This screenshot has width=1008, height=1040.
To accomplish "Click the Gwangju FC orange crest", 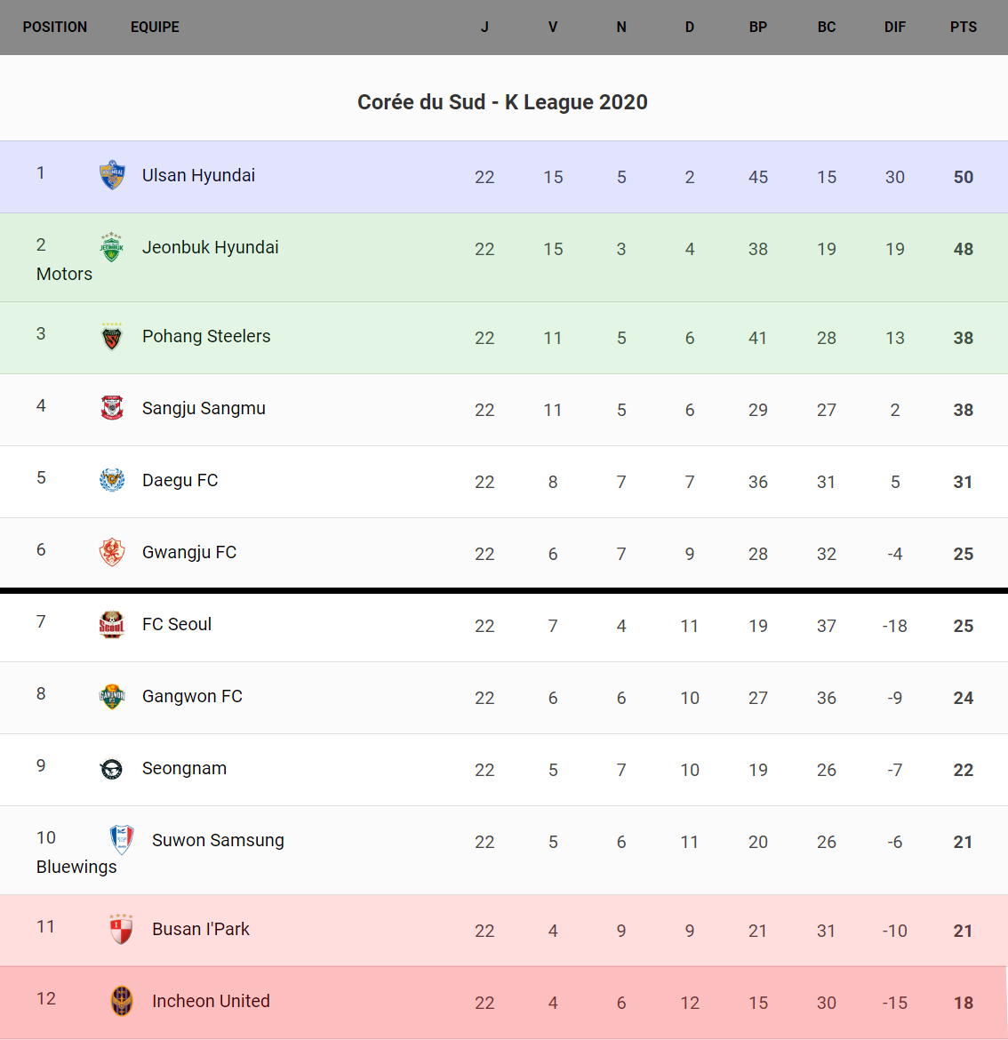I will point(112,552).
